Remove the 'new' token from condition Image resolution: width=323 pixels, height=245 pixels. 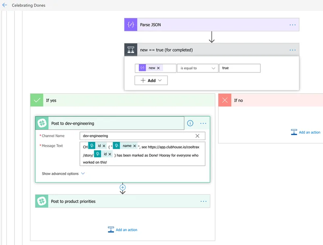[158, 68]
